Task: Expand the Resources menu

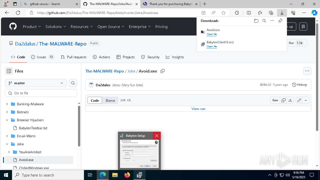Action: pos(82,26)
